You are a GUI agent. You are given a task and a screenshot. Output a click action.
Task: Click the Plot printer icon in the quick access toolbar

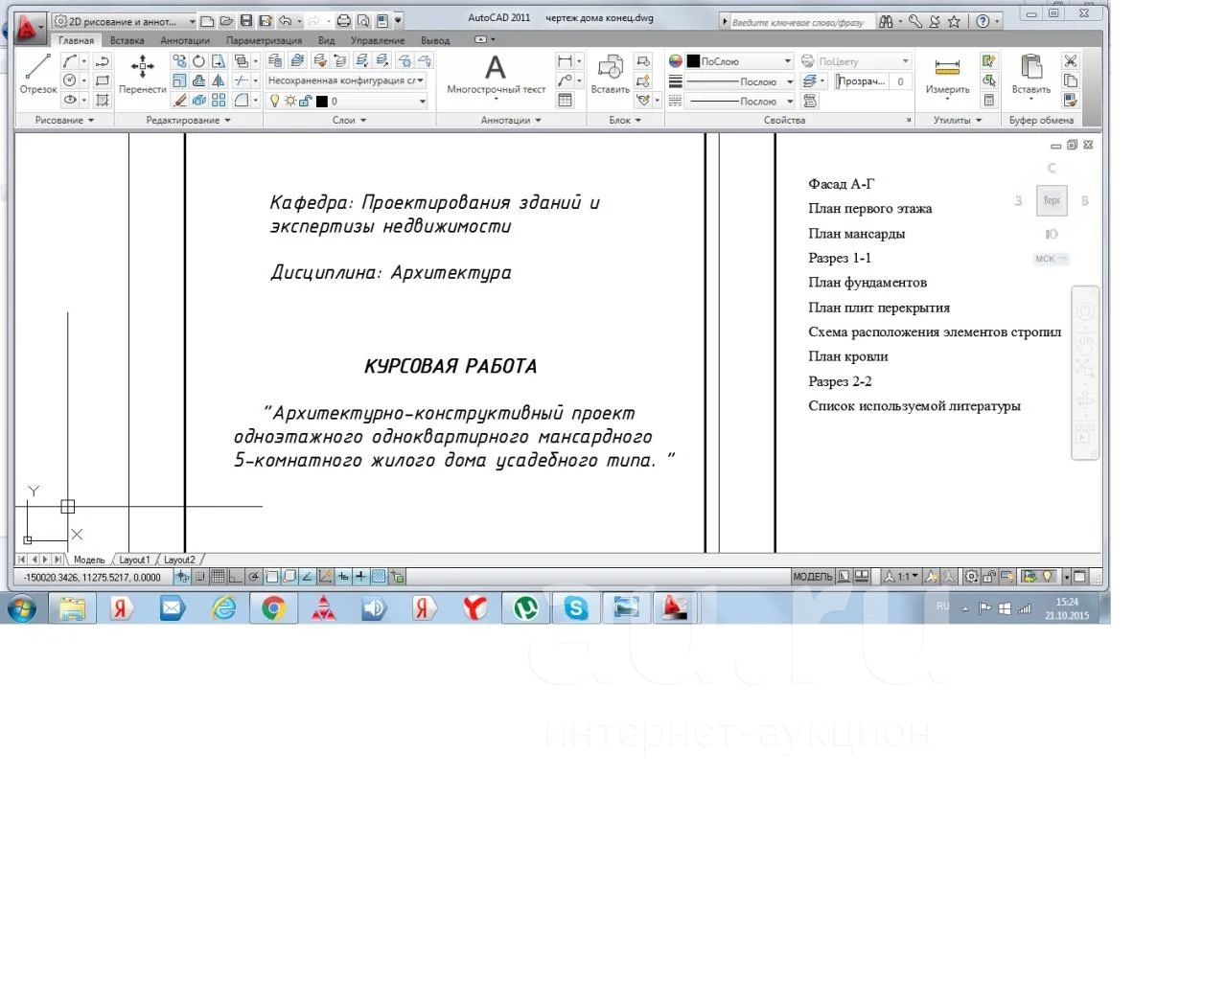coord(343,21)
